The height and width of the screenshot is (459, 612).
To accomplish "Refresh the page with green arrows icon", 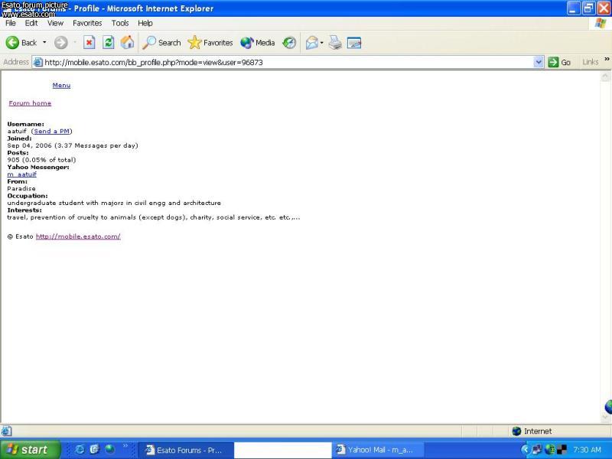I will point(108,43).
